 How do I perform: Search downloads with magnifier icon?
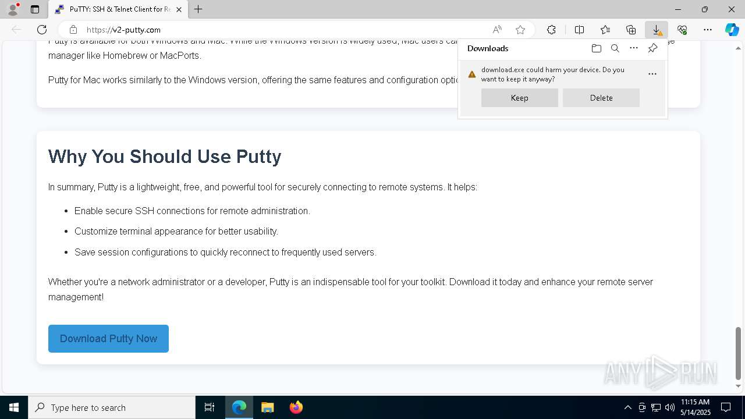(x=615, y=48)
